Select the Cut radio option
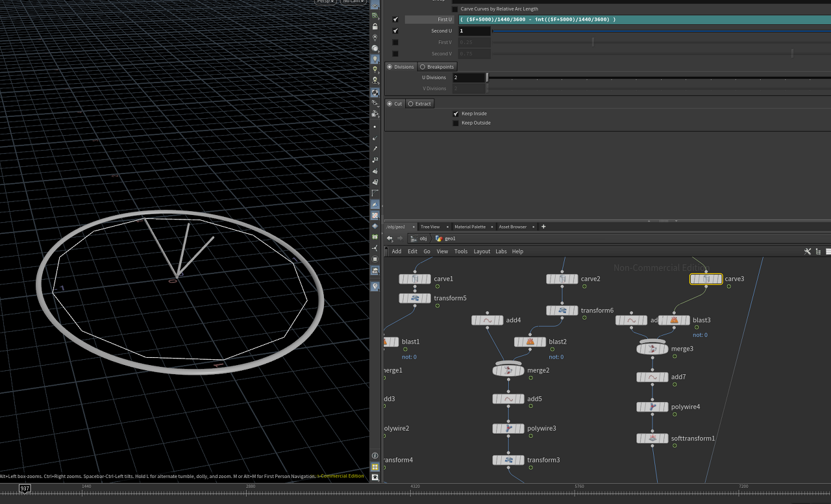 [x=395, y=104]
